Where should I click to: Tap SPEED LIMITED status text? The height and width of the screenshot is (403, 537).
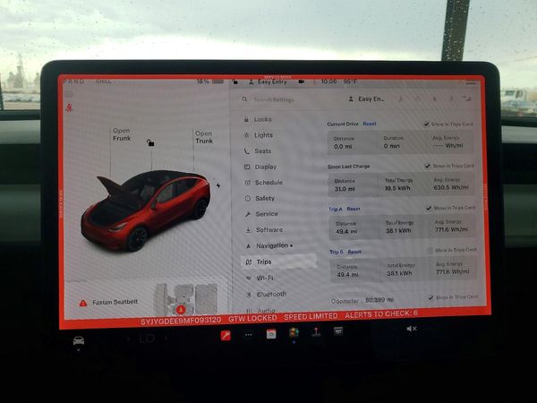(311, 316)
